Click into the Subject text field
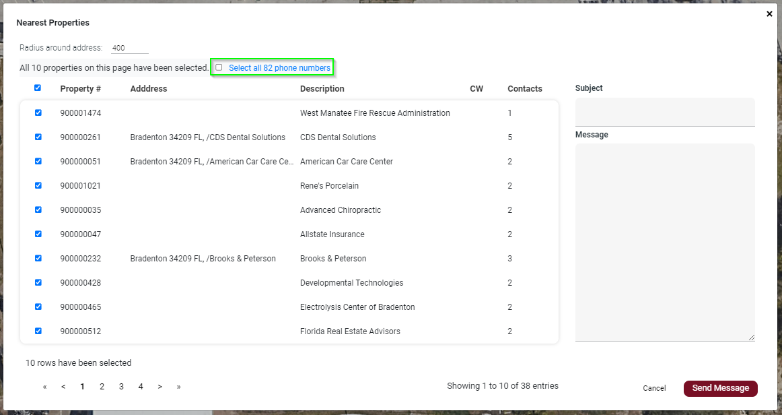Image resolution: width=782 pixels, height=415 pixels. tap(664, 111)
